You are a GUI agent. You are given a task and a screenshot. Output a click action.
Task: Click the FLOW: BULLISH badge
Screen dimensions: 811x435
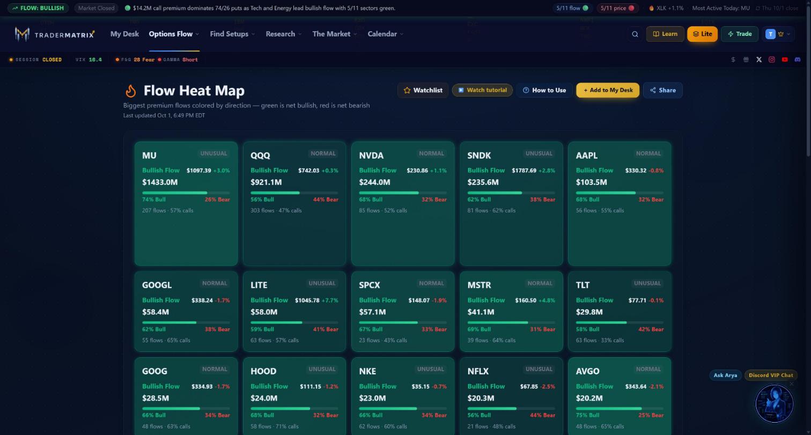pos(38,8)
